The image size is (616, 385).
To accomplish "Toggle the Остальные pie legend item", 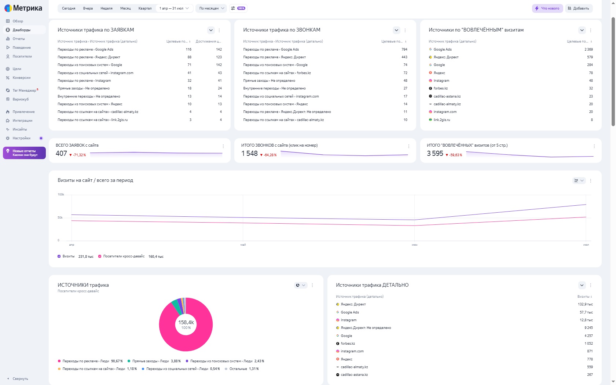I will tap(242, 369).
